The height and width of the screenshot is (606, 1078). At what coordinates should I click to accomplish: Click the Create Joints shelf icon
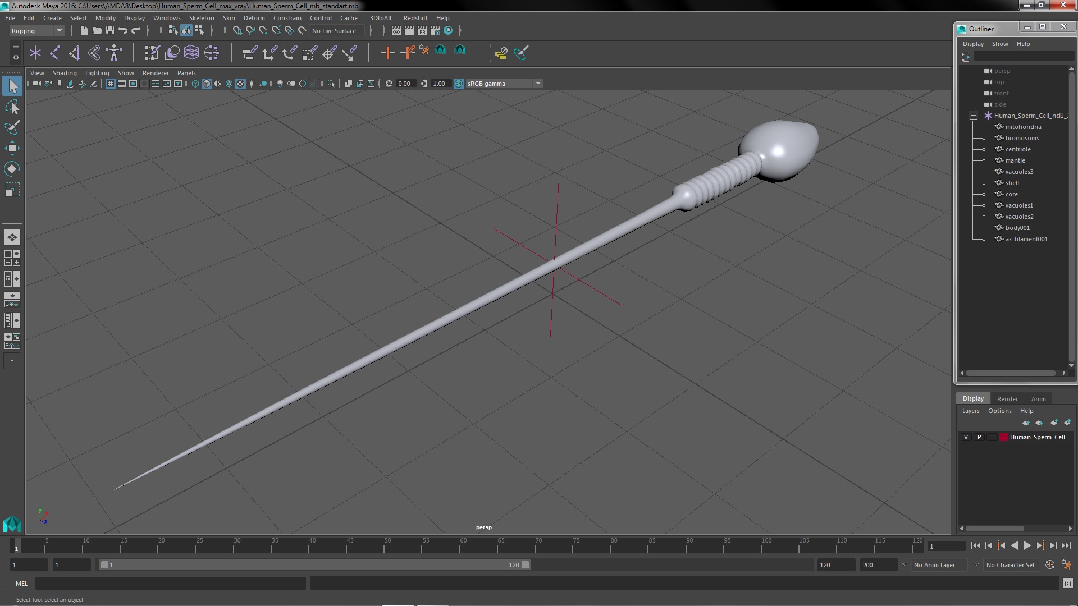click(55, 53)
